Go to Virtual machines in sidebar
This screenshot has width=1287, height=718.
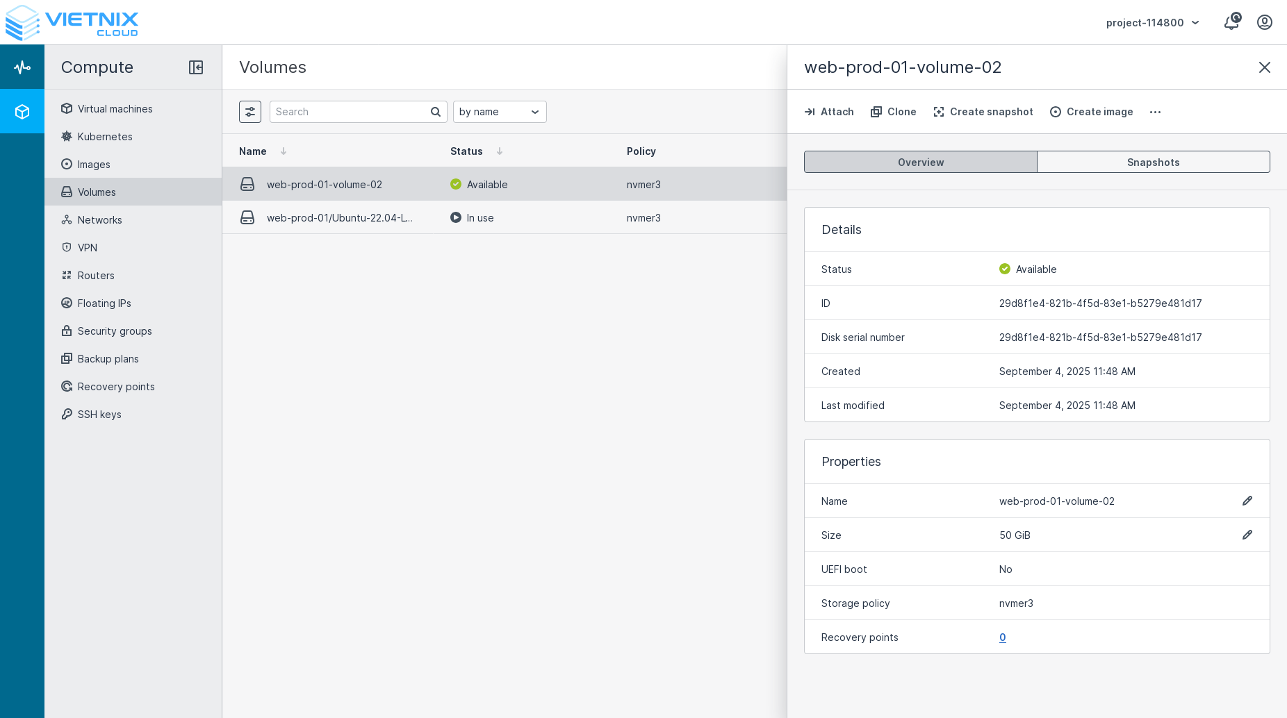coord(115,109)
